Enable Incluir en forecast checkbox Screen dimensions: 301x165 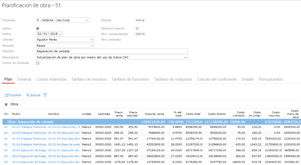38,63
